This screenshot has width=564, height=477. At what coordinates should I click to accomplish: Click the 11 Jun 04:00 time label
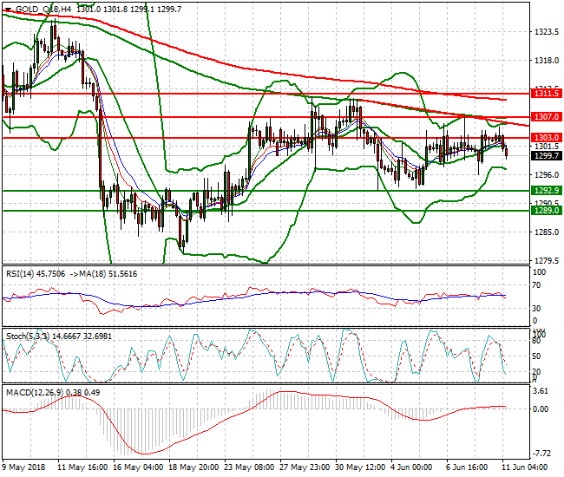point(525,467)
